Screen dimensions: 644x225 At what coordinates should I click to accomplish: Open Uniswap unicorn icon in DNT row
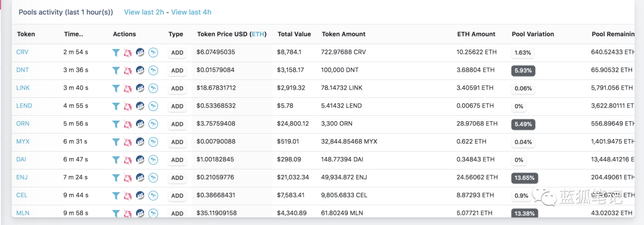tap(128, 70)
